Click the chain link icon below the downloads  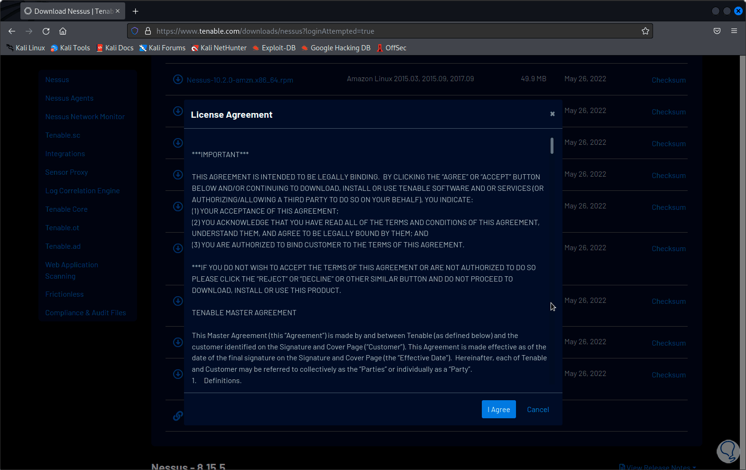coord(178,416)
